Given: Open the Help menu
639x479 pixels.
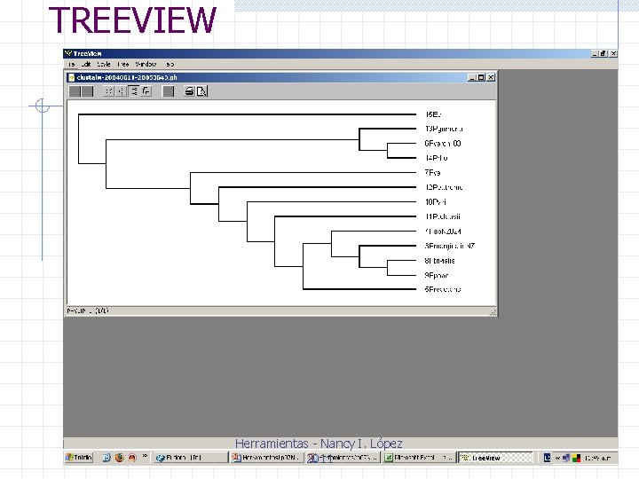Looking at the screenshot, I should coord(170,65).
